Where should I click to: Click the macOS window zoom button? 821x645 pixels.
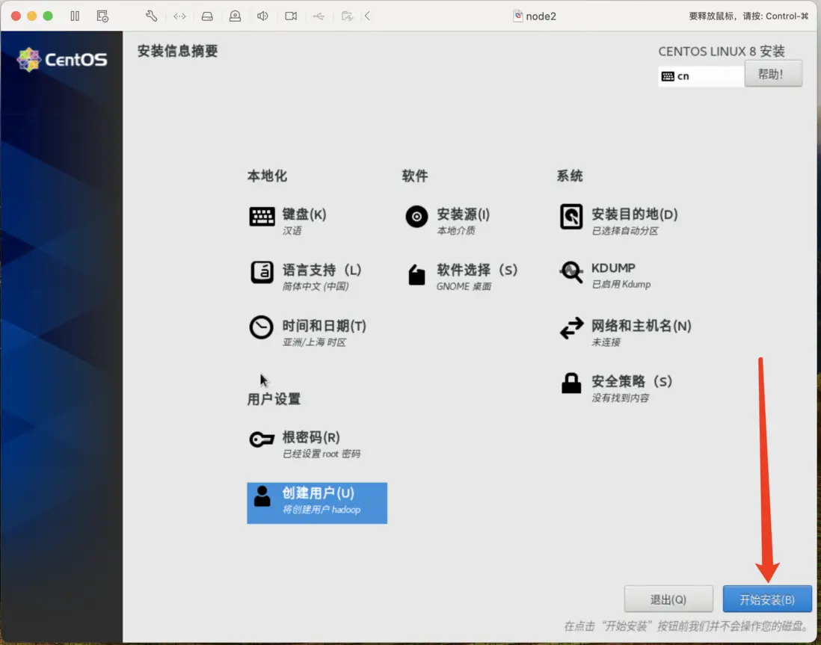[48, 16]
